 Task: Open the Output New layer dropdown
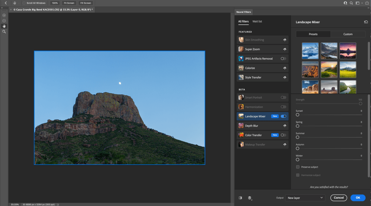coord(305,198)
